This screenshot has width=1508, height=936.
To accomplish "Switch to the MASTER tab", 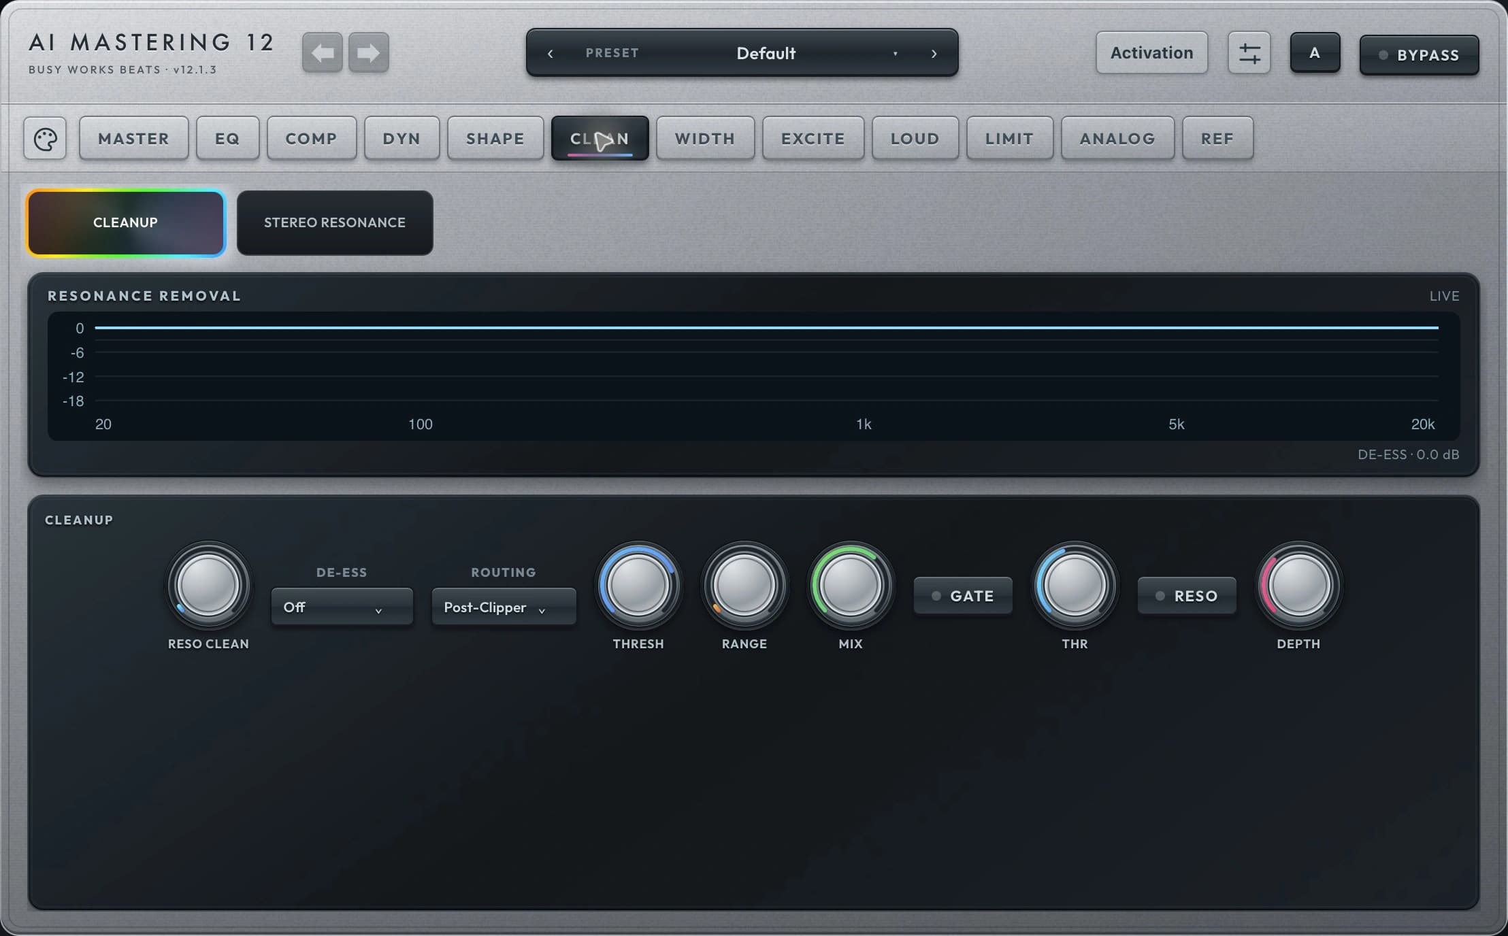I will [x=133, y=139].
